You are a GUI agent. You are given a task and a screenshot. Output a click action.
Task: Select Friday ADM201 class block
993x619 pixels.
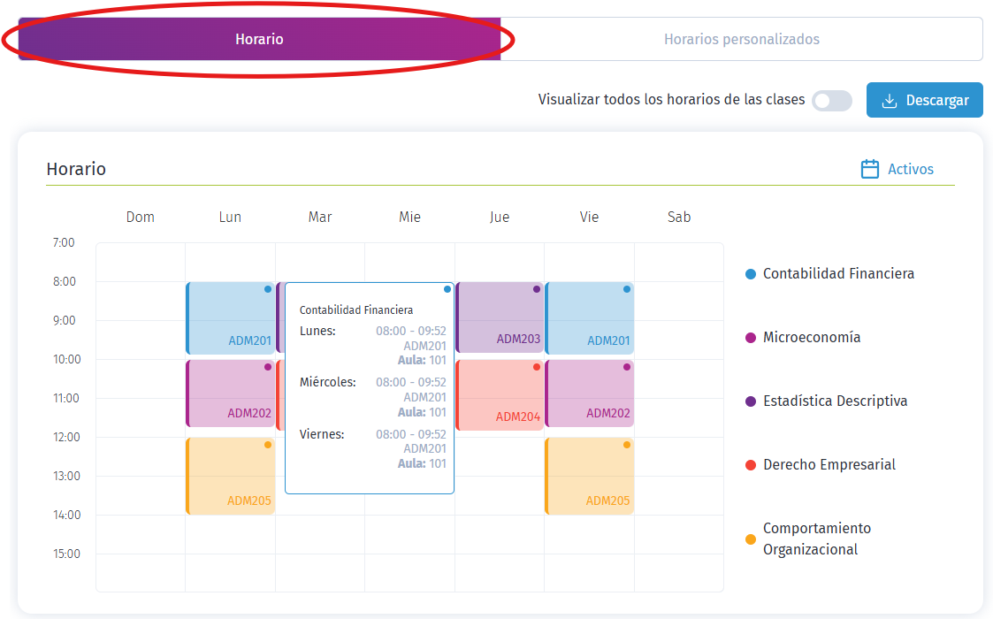pyautogui.click(x=590, y=318)
